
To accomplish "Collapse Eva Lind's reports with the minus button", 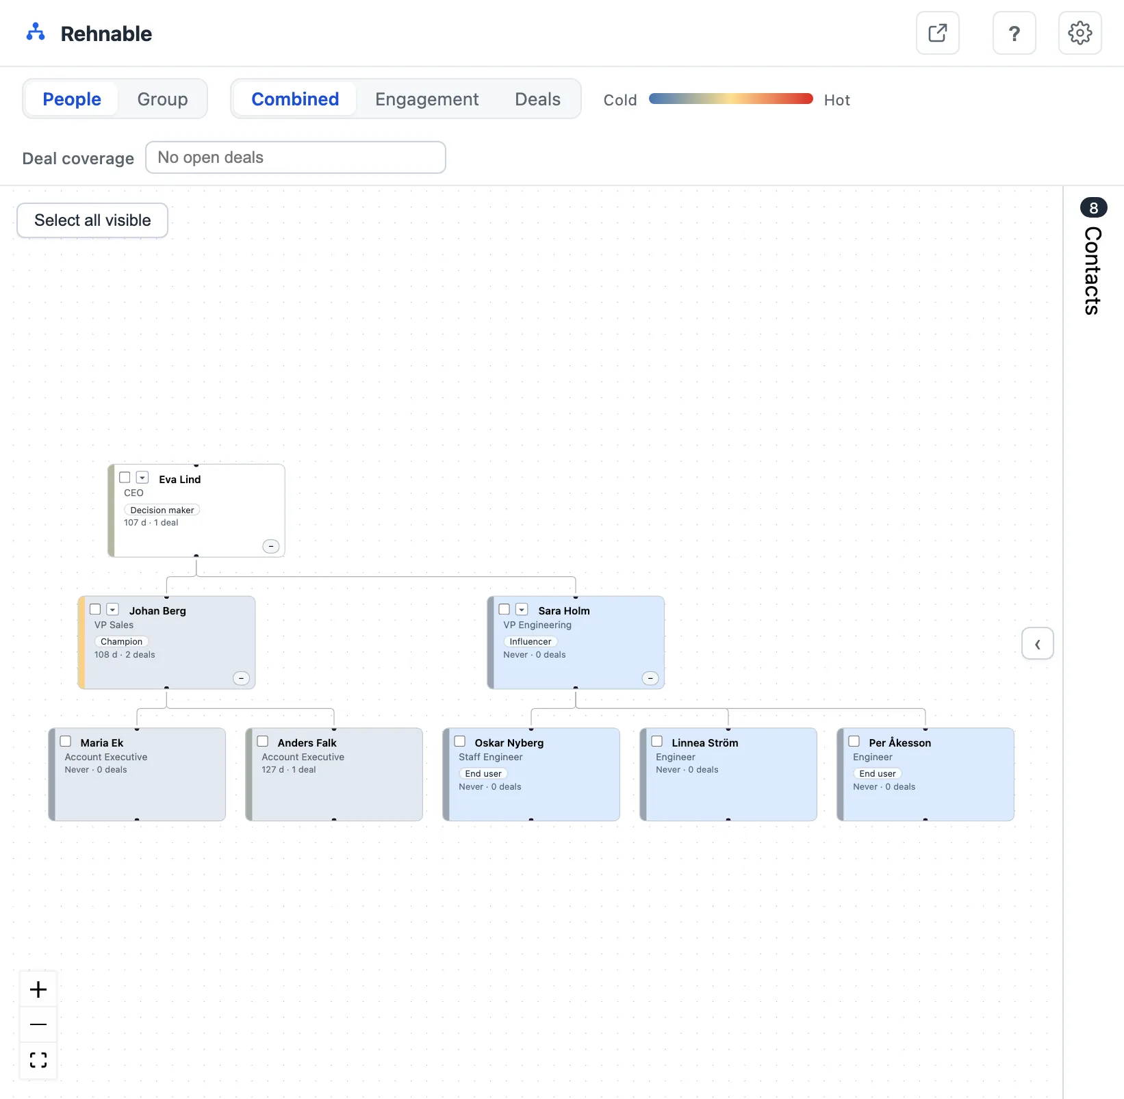I will click(x=271, y=546).
